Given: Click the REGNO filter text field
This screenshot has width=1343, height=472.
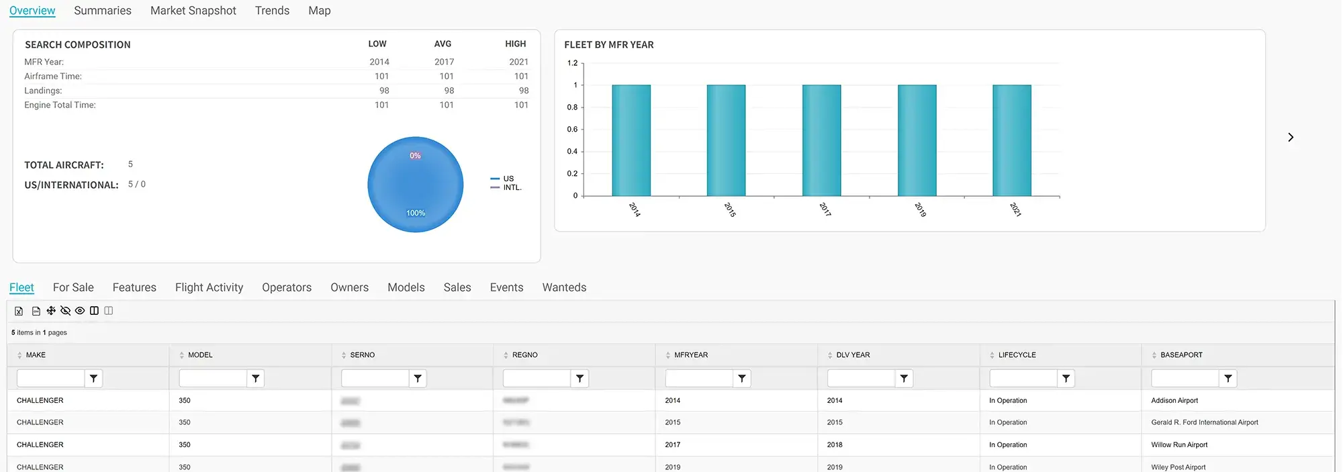Looking at the screenshot, I should 537,379.
